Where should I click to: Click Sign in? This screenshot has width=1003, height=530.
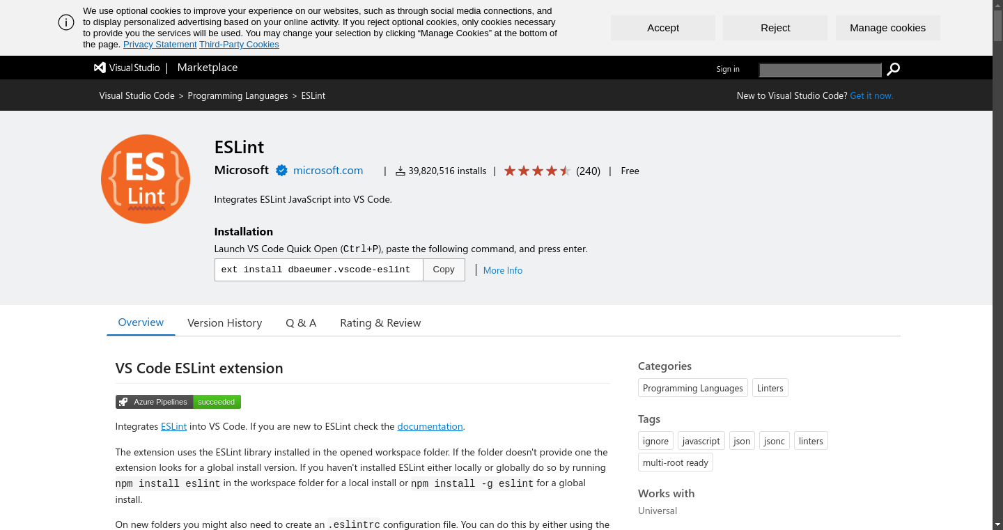point(728,69)
